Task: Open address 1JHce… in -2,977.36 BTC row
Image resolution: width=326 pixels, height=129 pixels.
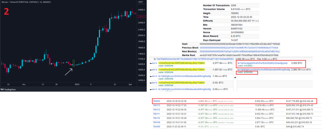Action: point(181,63)
